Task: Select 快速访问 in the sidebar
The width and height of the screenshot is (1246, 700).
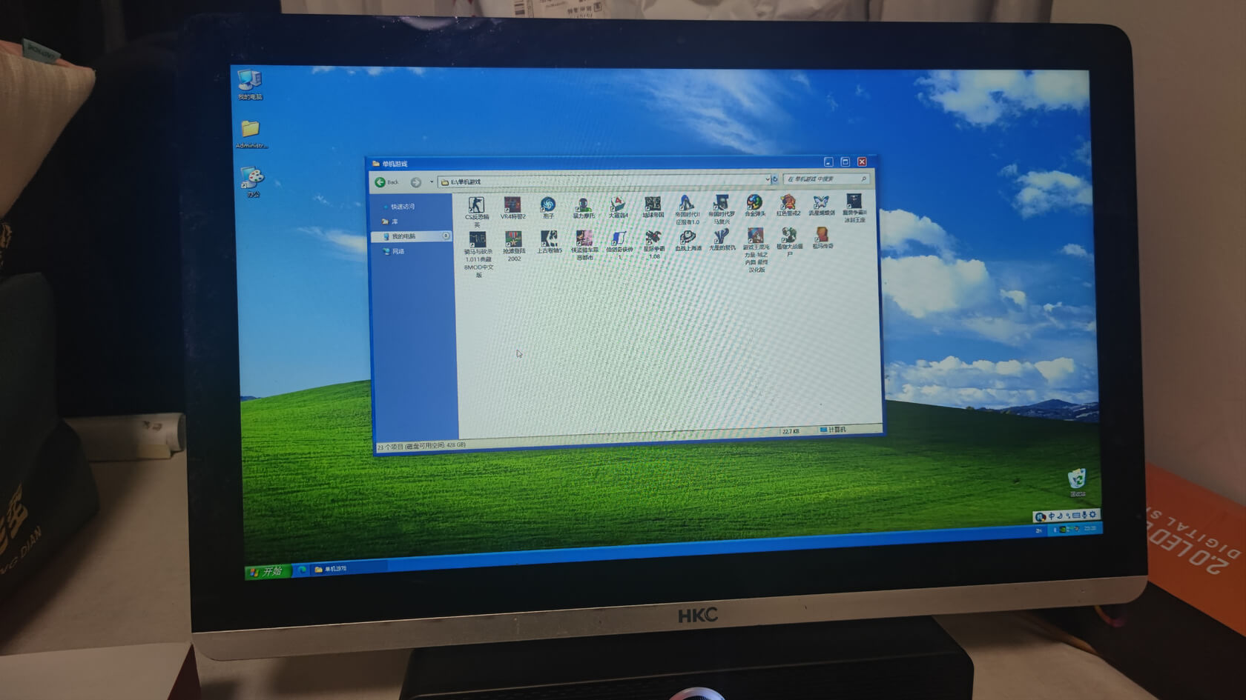Action: pos(400,207)
